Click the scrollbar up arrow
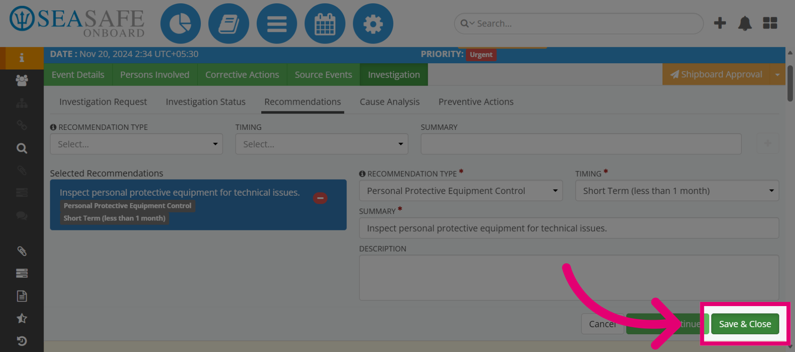 click(x=790, y=53)
